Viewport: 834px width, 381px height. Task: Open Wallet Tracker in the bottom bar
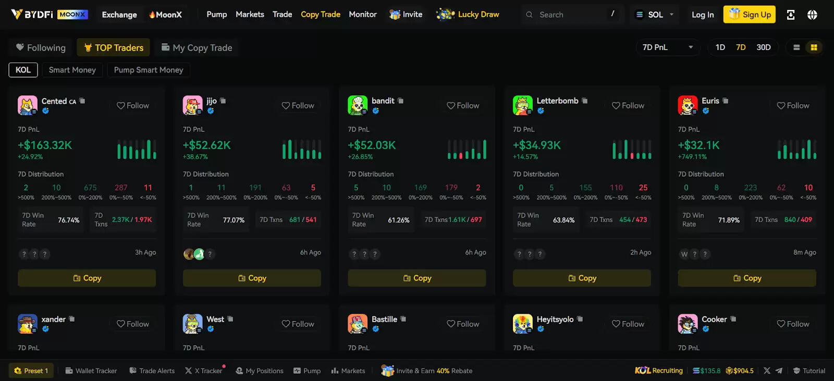91,371
